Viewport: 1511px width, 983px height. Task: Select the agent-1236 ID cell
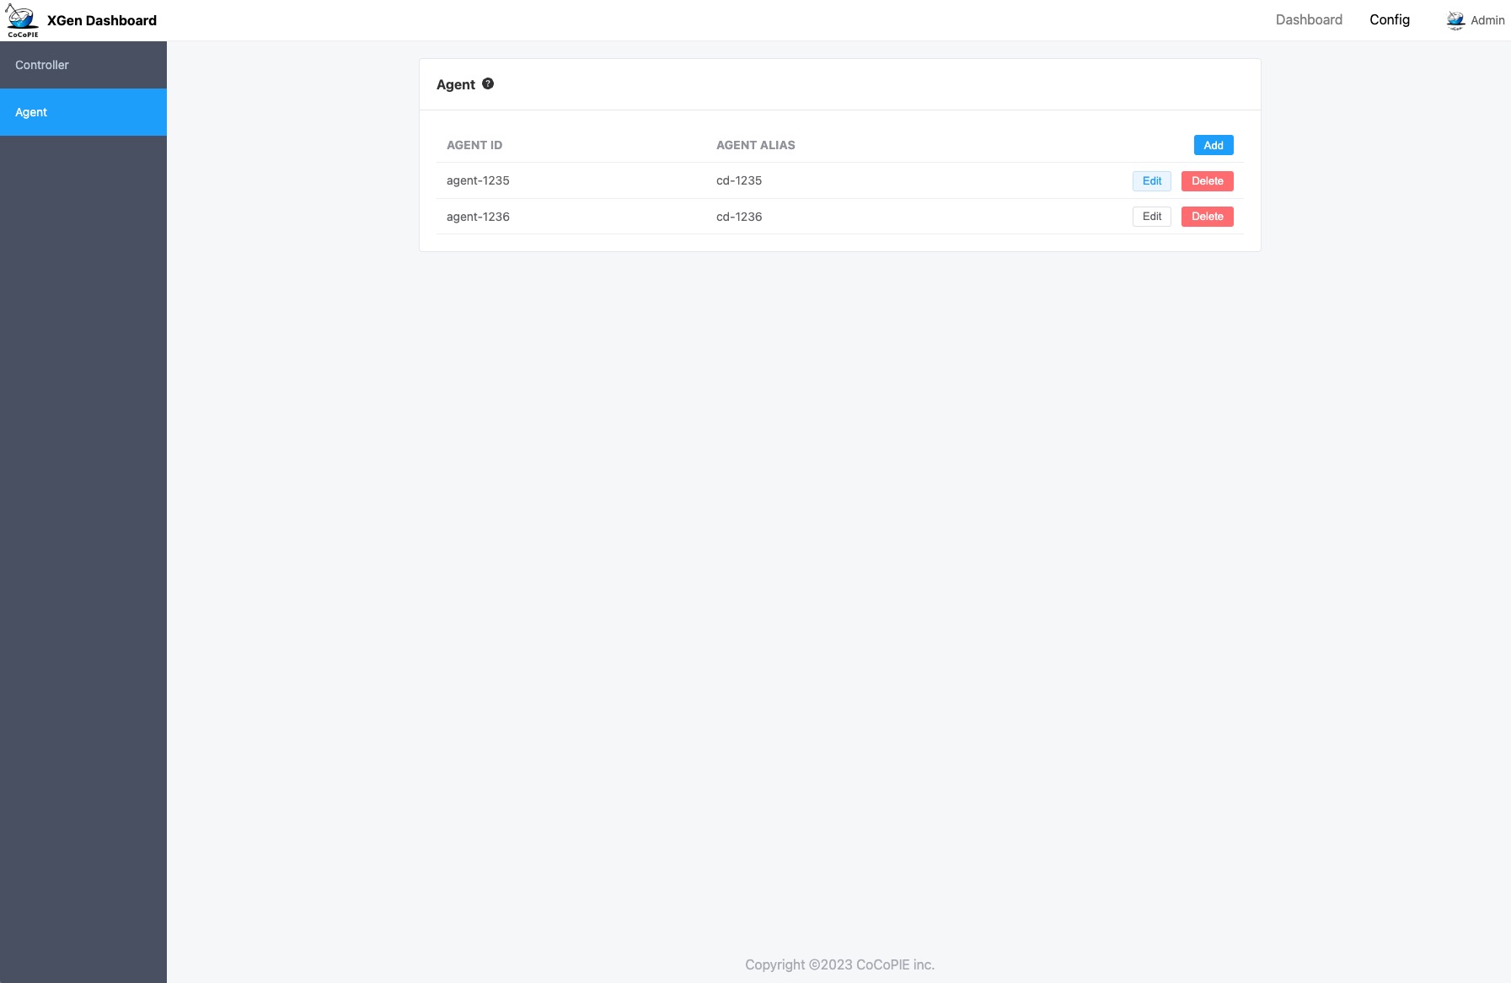click(478, 217)
